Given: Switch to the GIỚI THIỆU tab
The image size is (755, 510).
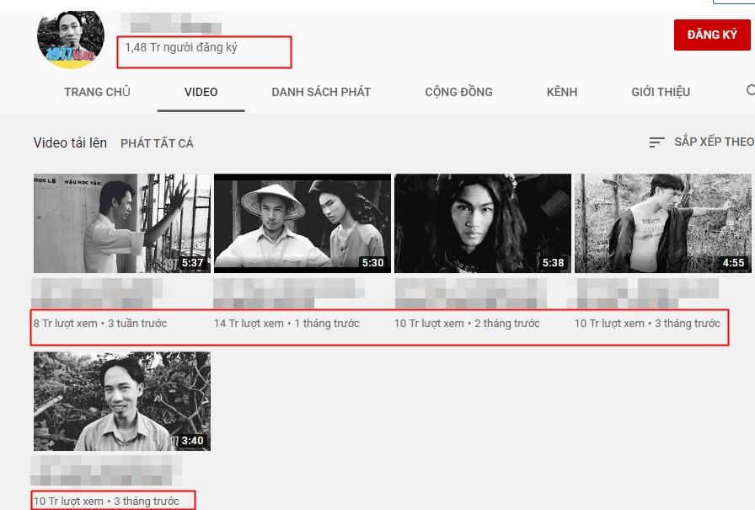Looking at the screenshot, I should tap(661, 92).
